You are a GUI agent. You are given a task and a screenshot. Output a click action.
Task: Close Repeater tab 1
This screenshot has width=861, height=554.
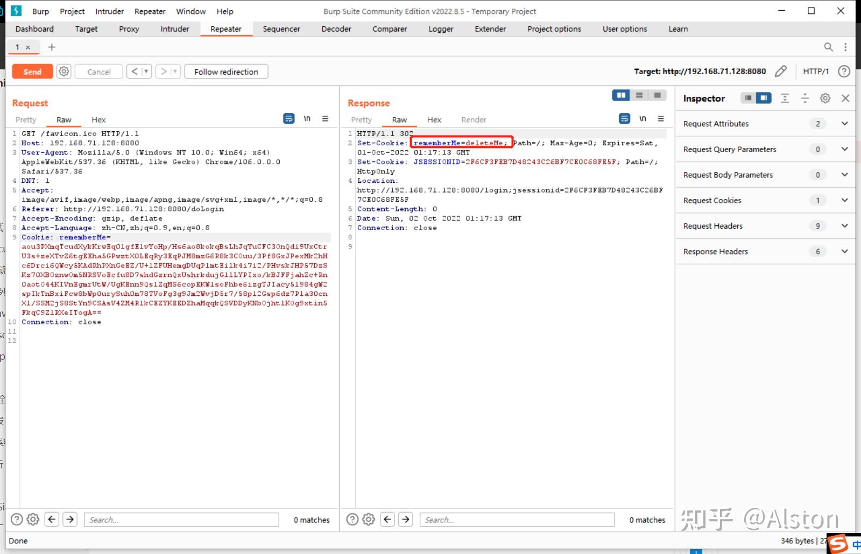pos(28,47)
